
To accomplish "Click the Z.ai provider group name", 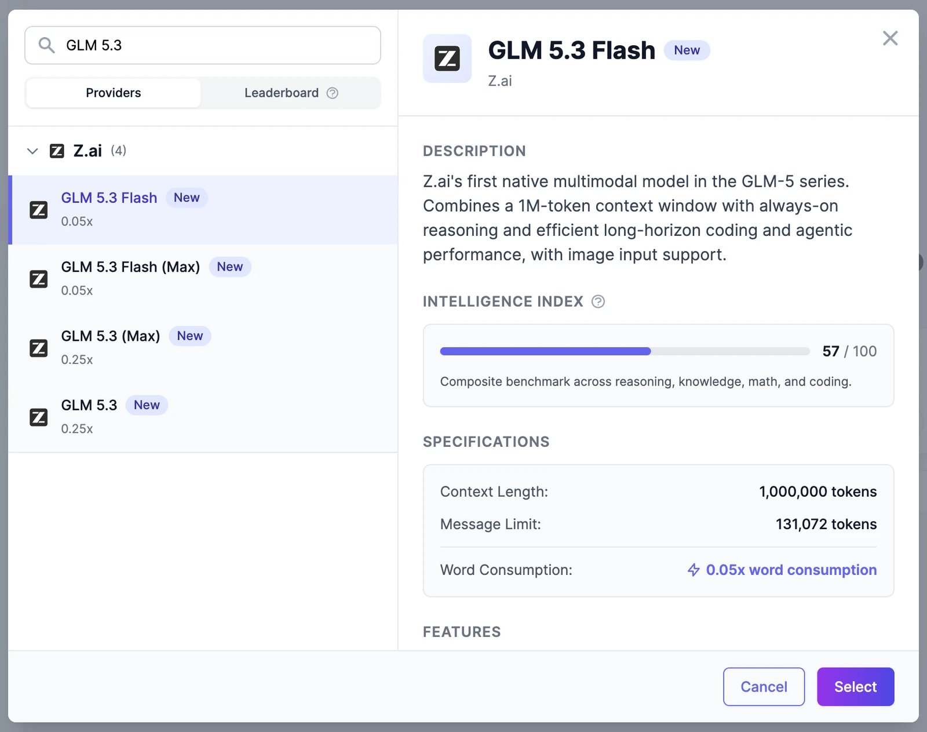I will pos(87,151).
